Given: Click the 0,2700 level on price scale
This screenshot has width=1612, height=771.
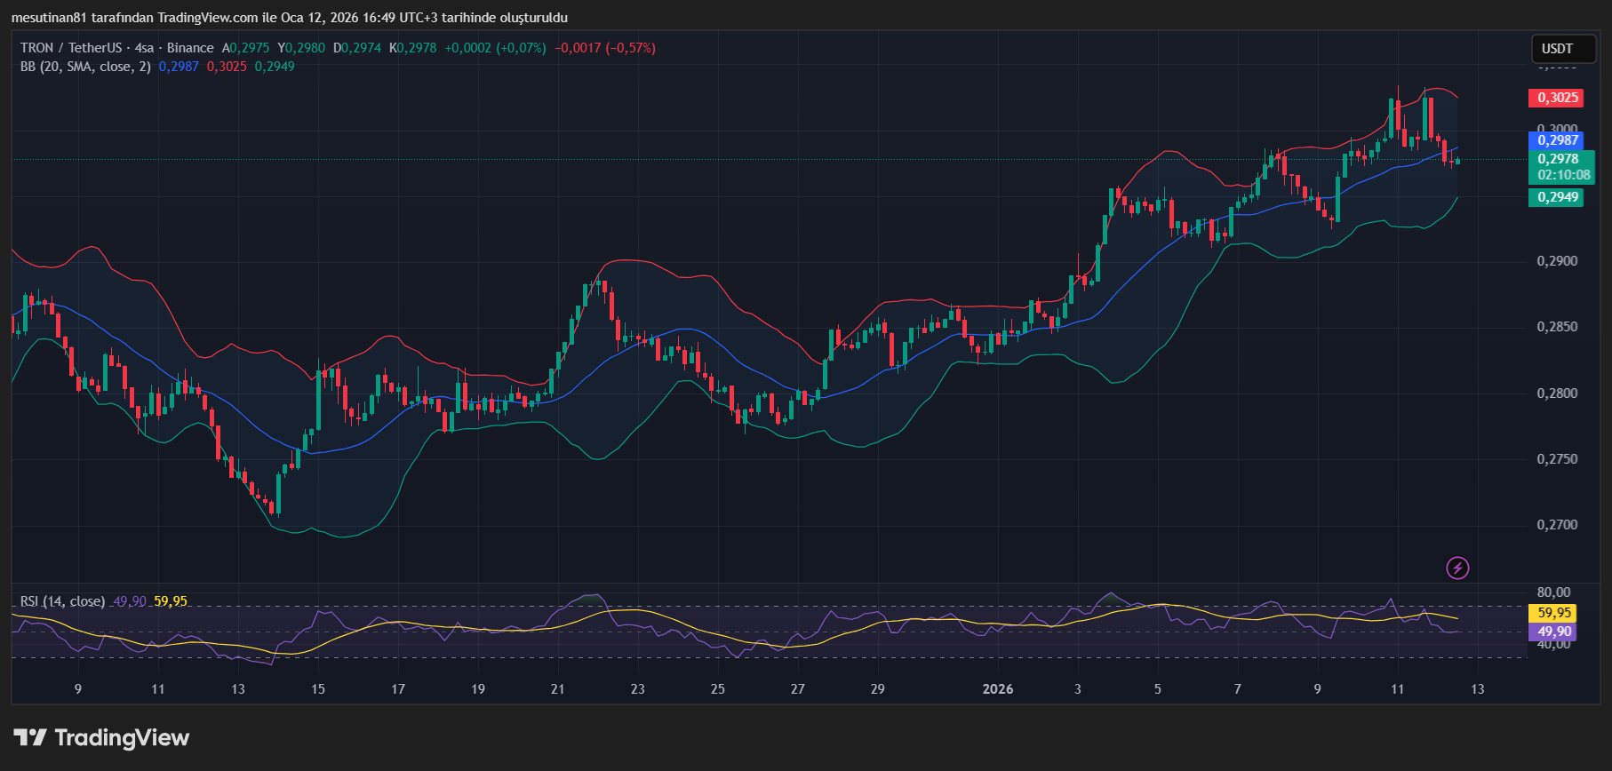Looking at the screenshot, I should click(x=1557, y=525).
